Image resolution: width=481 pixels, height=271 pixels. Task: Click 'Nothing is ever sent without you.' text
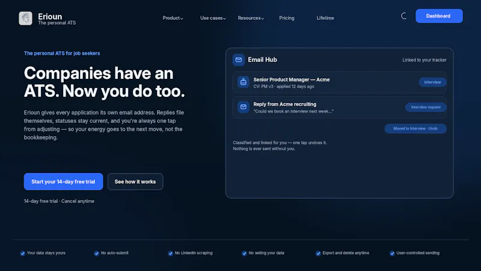(264, 149)
